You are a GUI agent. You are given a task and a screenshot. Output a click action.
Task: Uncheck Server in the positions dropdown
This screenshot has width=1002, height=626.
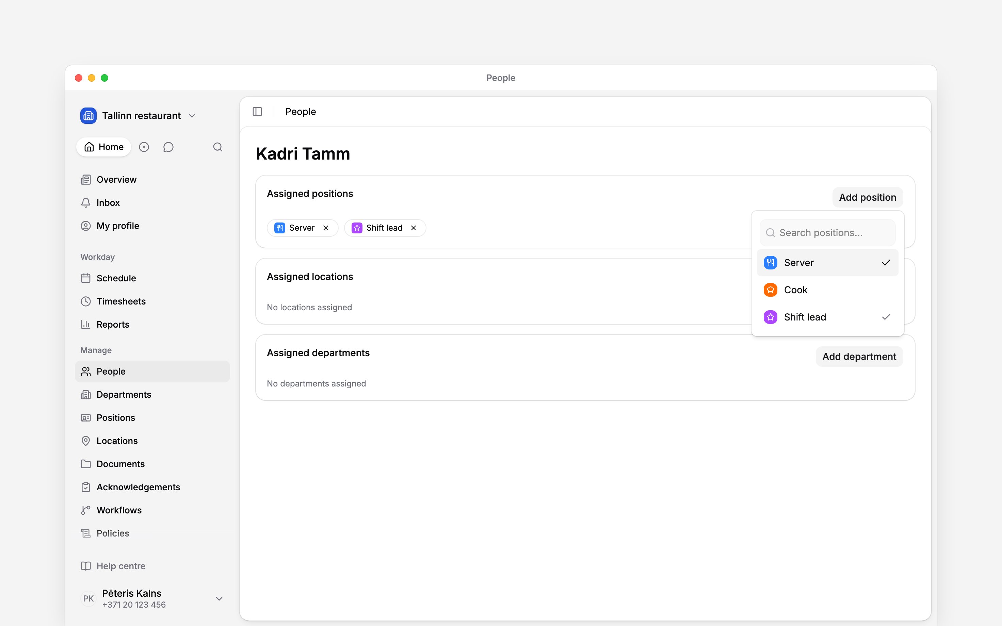click(x=827, y=263)
